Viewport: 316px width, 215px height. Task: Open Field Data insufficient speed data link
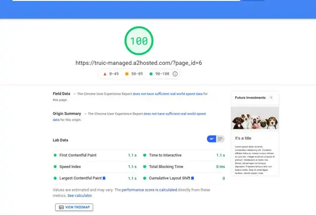[x=168, y=94]
